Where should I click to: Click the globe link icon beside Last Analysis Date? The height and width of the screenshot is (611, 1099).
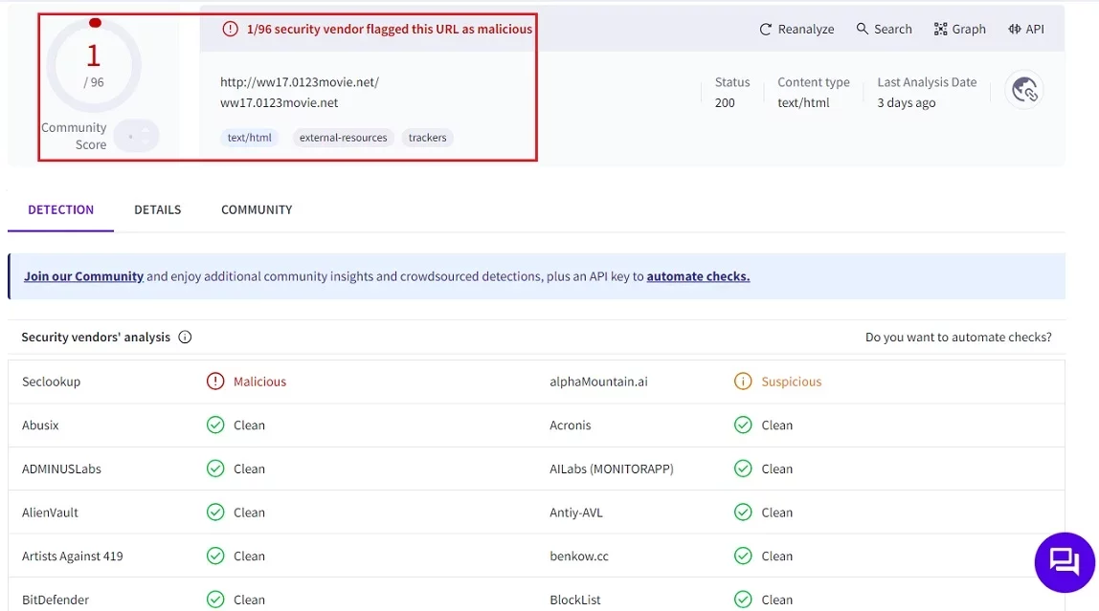1024,90
